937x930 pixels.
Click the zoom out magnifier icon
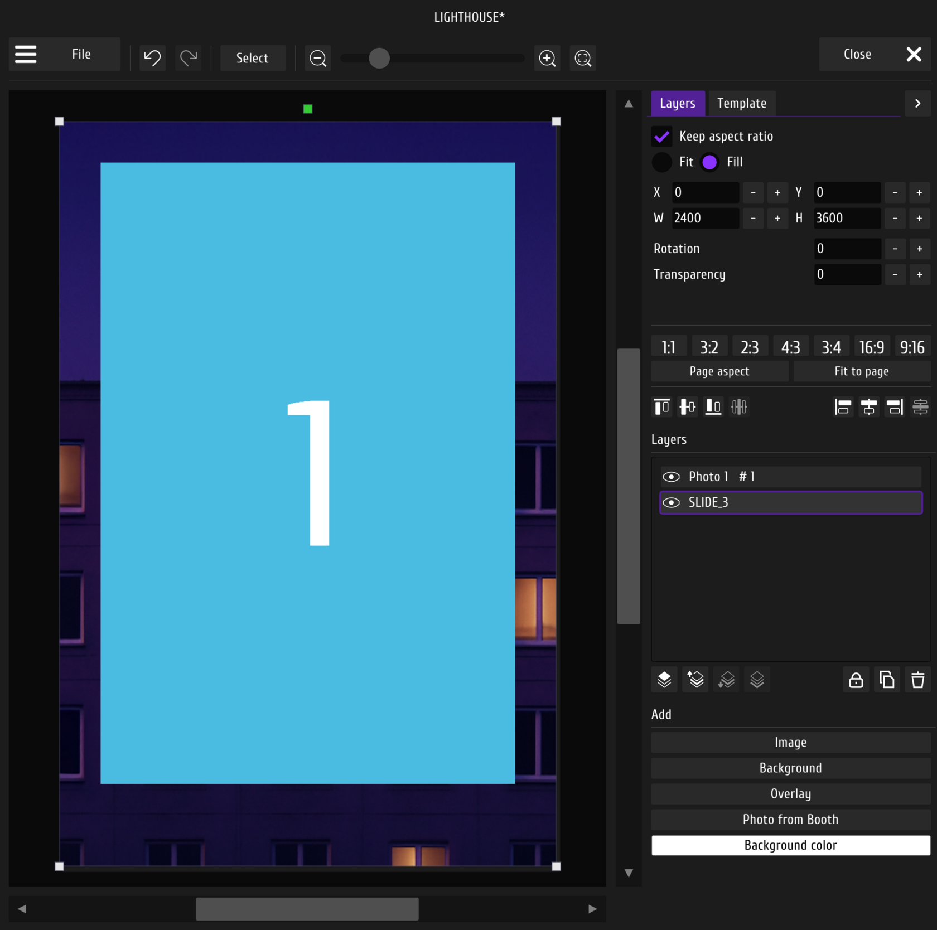point(318,58)
